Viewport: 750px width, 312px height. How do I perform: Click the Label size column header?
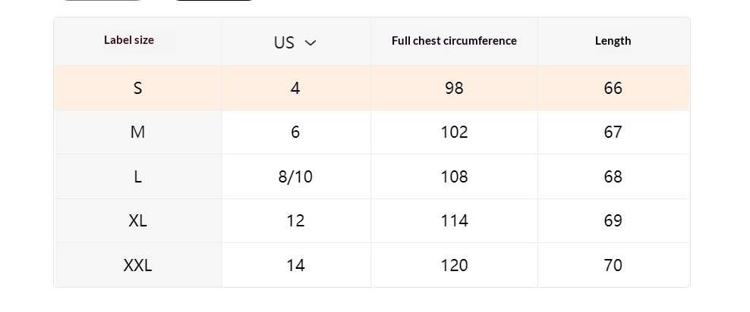(129, 40)
